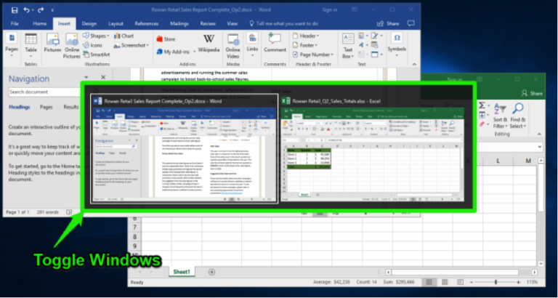
Task: Open the Sort & Filter dropdown in Excel
Action: pyautogui.click(x=501, y=116)
